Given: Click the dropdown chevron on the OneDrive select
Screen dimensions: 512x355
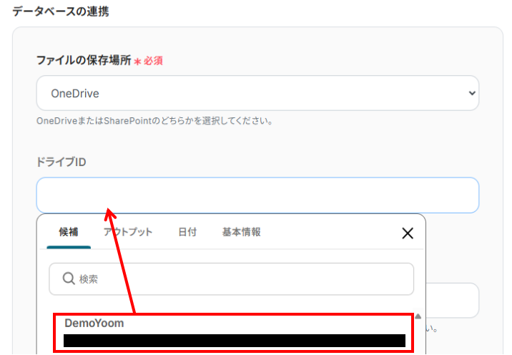Looking at the screenshot, I should pyautogui.click(x=472, y=93).
